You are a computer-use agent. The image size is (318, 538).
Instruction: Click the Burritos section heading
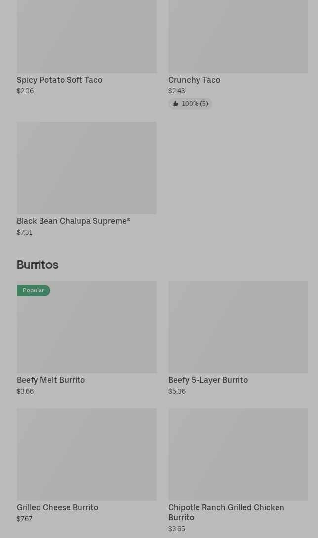tap(38, 265)
